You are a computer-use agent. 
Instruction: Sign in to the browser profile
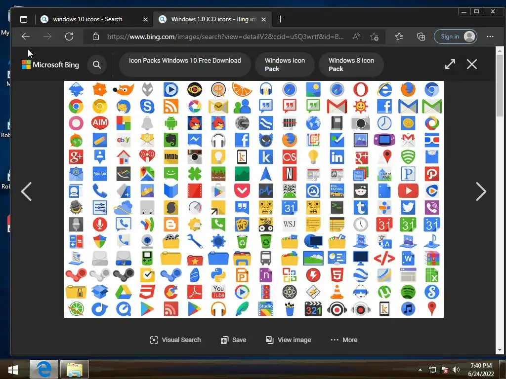[455, 37]
